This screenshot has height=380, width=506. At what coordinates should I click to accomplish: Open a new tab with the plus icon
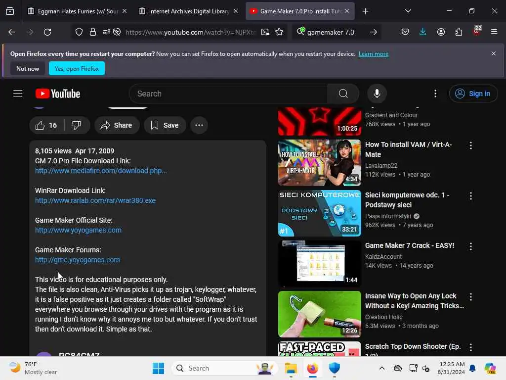(x=365, y=11)
